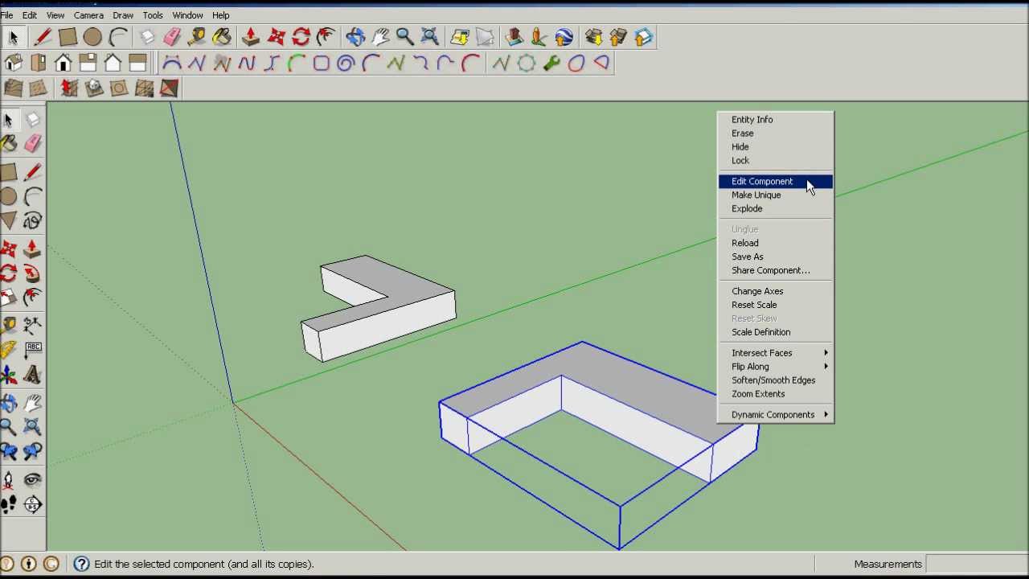Select the Zoom magnifier tool in top toolbar
Image resolution: width=1029 pixels, height=579 pixels.
click(405, 37)
